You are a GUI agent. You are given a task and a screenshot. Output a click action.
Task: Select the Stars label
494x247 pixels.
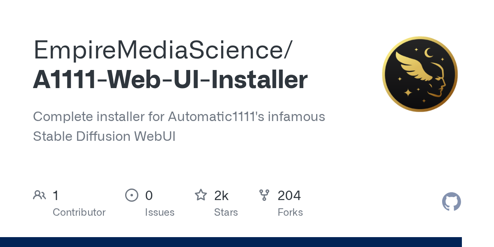[x=226, y=212]
